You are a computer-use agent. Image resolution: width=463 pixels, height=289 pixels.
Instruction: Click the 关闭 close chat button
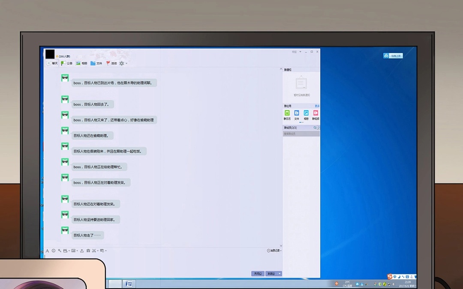tap(257, 273)
